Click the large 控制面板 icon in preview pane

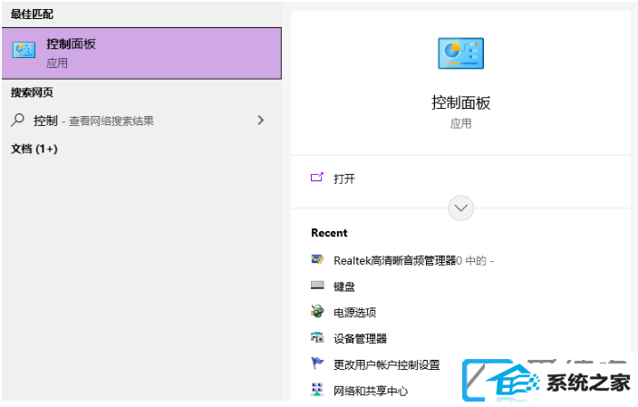click(460, 53)
